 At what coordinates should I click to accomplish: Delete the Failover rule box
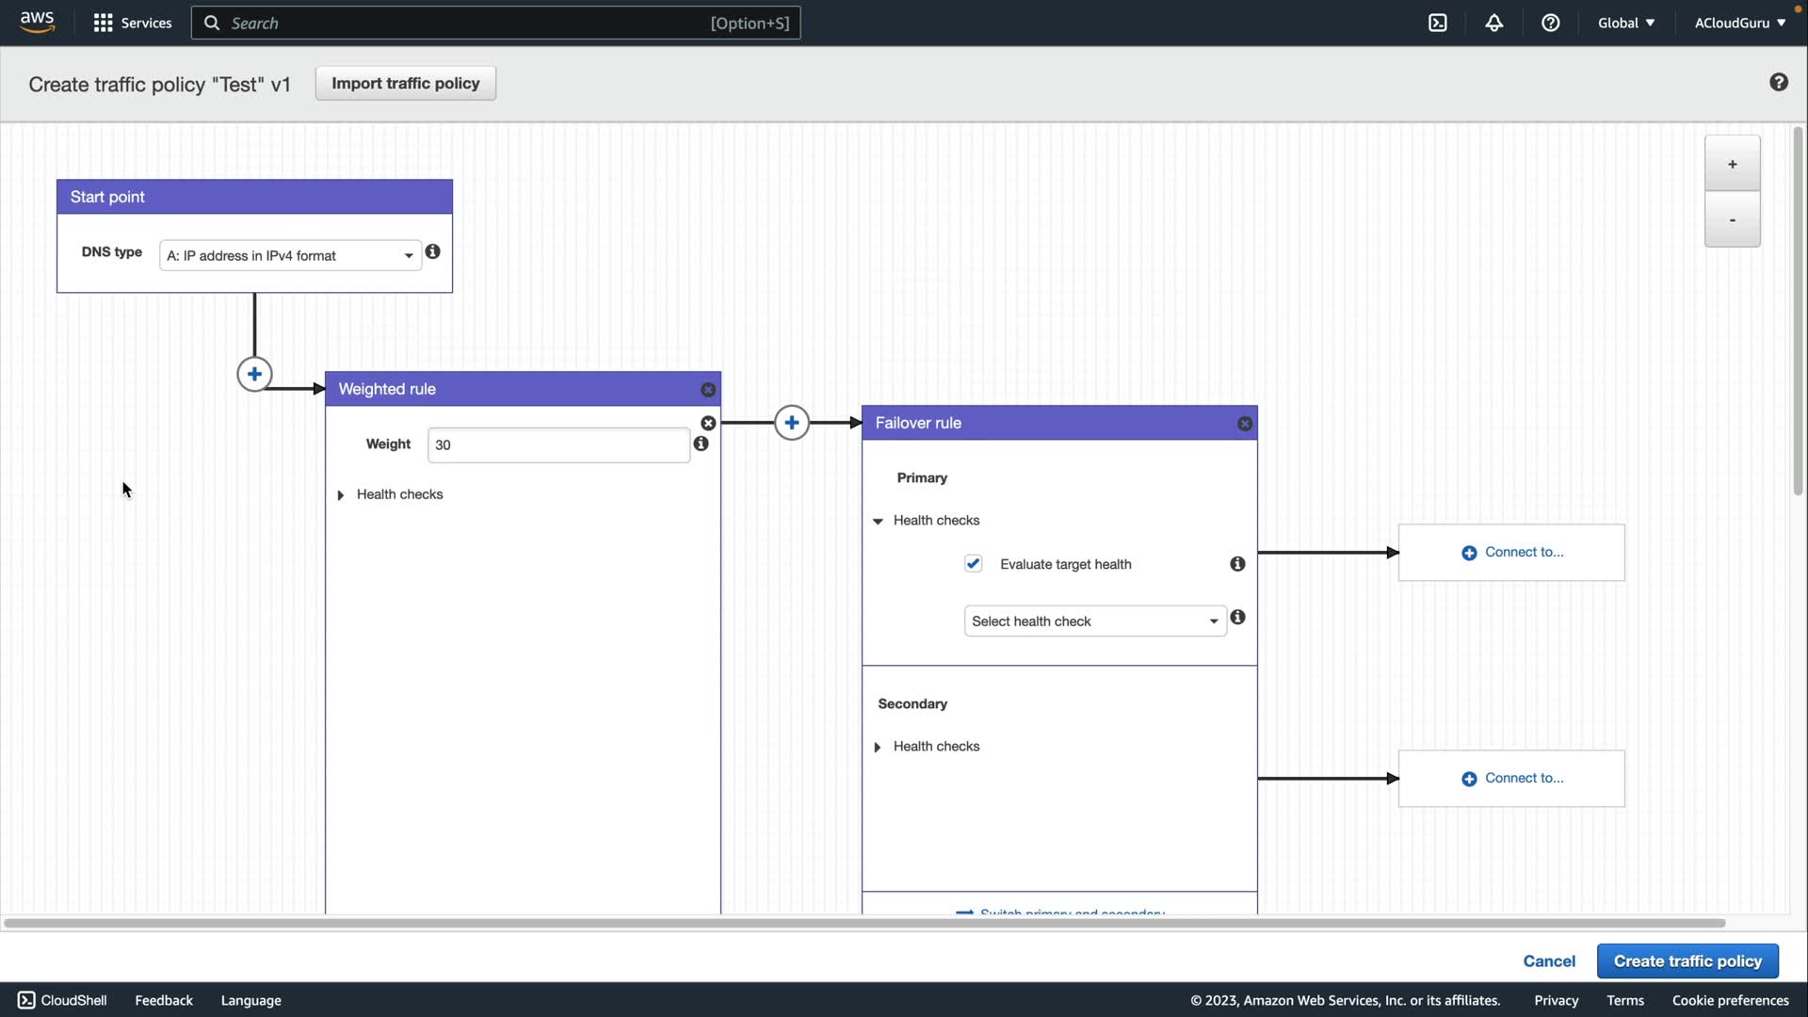(x=1245, y=424)
